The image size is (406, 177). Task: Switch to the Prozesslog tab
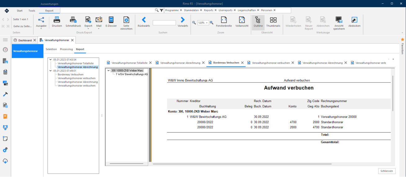pos(66,49)
